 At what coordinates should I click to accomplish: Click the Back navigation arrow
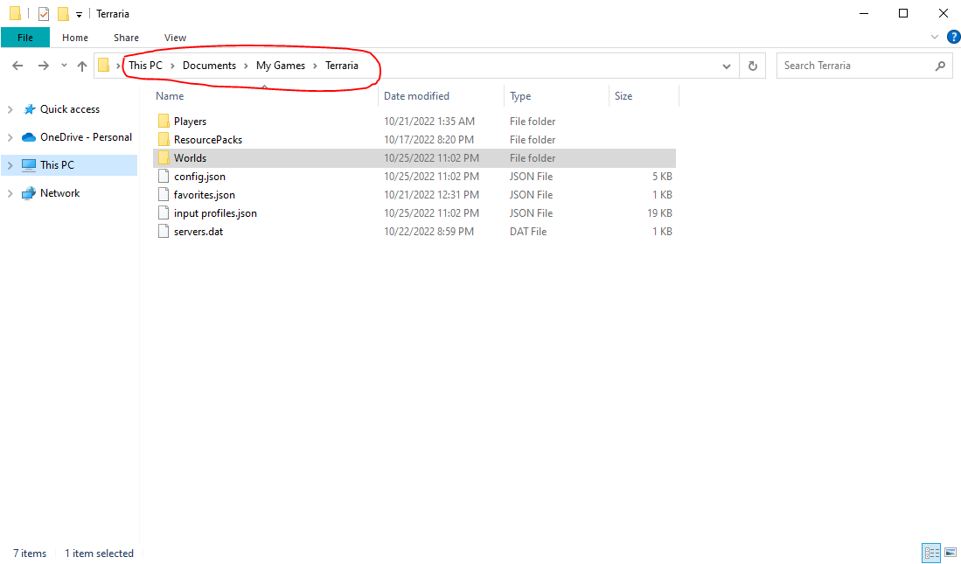[x=17, y=66]
